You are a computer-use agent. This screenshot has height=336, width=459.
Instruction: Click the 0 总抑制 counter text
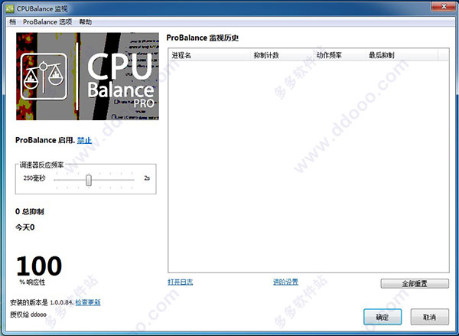[30, 211]
